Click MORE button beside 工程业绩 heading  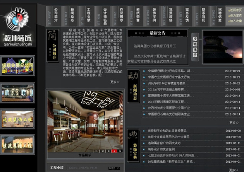tap(113, 168)
